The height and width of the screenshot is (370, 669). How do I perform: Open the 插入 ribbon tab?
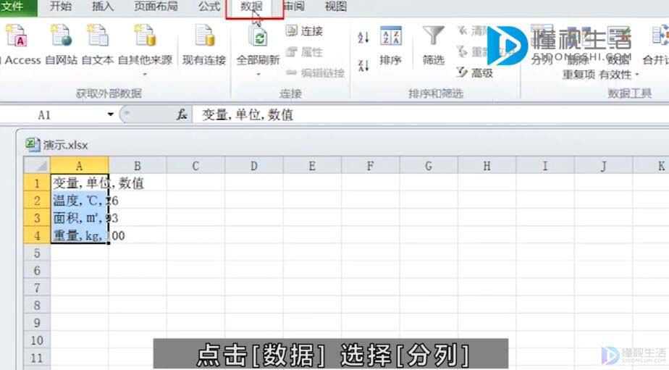click(x=102, y=7)
